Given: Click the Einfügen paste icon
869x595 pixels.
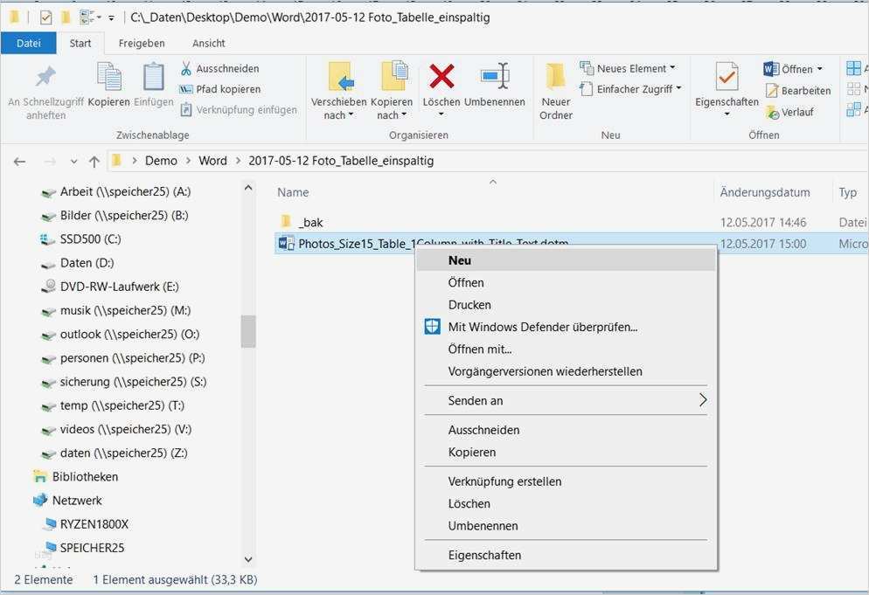Looking at the screenshot, I should (x=153, y=77).
